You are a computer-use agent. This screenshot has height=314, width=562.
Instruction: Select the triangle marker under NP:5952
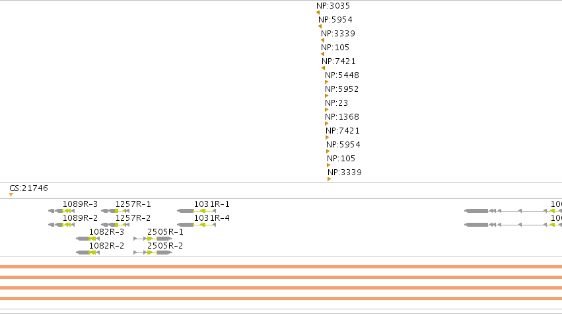[326, 96]
